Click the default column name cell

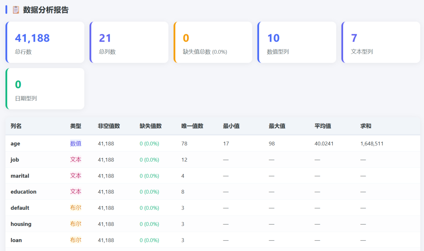pyautogui.click(x=20, y=208)
